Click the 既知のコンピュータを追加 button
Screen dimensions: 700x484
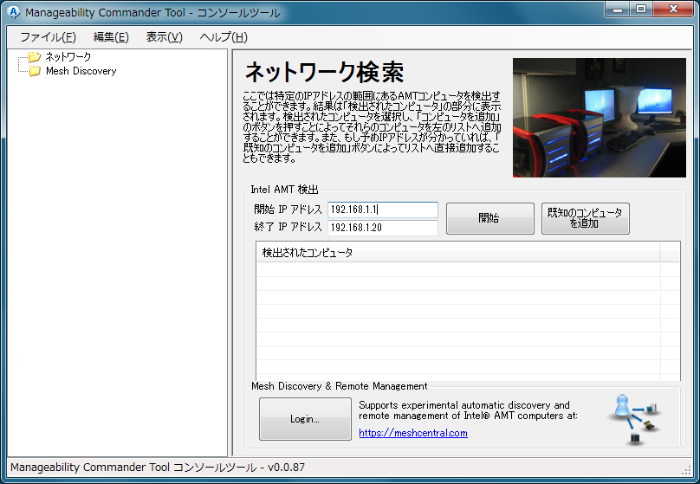click(x=586, y=218)
